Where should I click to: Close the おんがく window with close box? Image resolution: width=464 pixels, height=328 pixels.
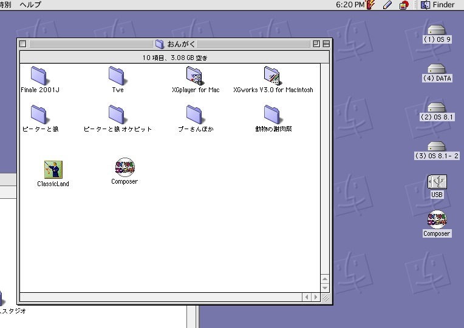[23, 44]
